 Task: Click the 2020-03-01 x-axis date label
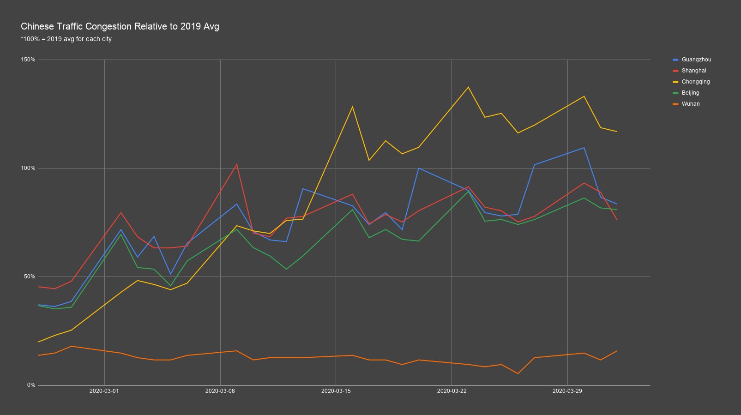104,391
